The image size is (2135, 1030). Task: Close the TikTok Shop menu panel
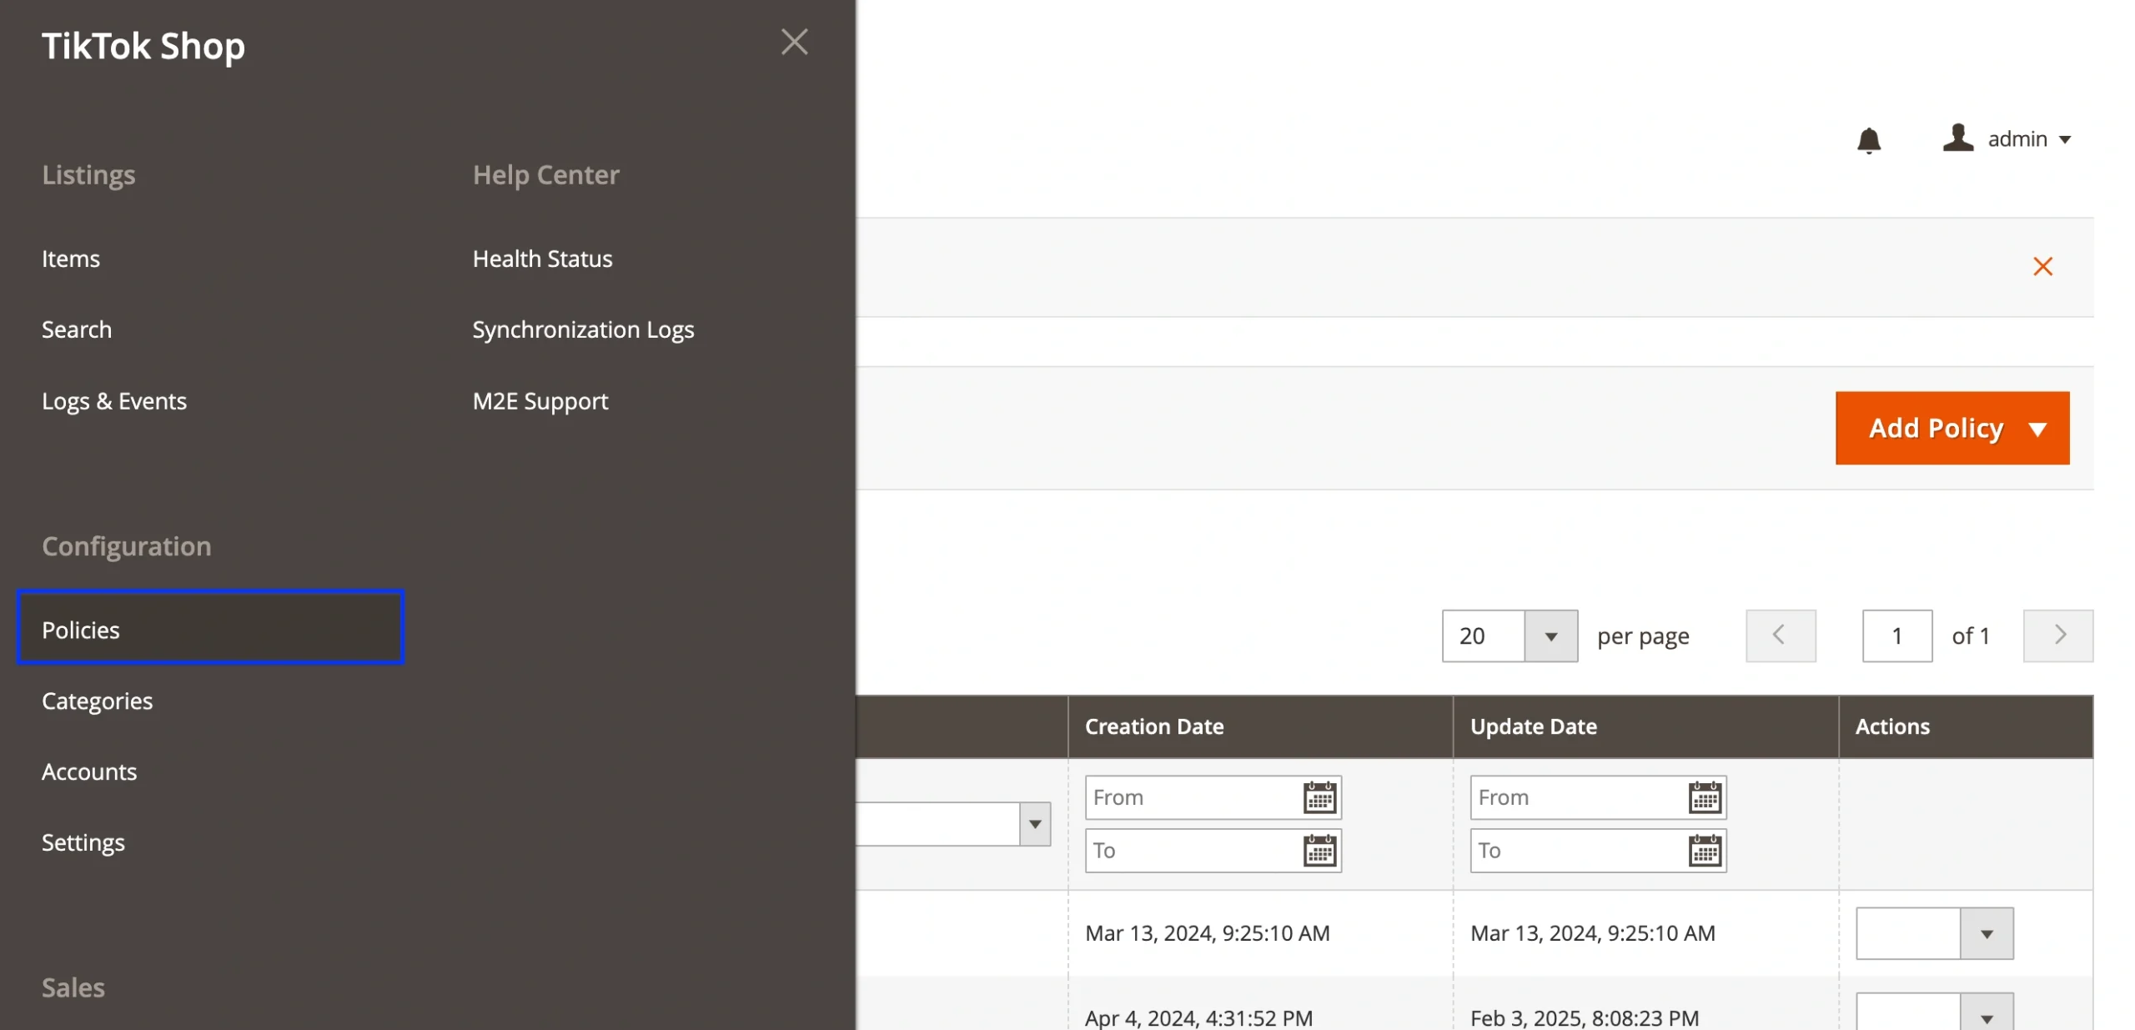pyautogui.click(x=793, y=42)
